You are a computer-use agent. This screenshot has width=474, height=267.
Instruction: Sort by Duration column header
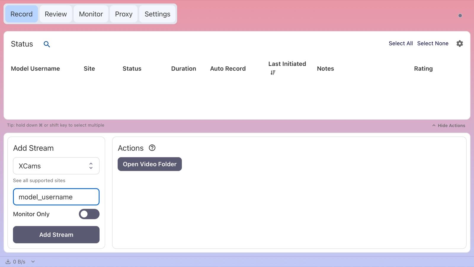(184, 69)
